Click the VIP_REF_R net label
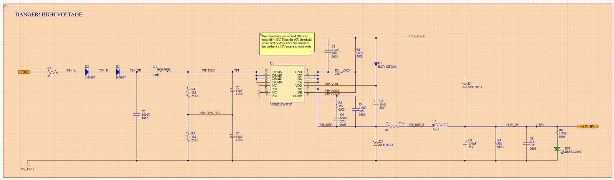This screenshot has height=180, width=614. click(x=416, y=125)
